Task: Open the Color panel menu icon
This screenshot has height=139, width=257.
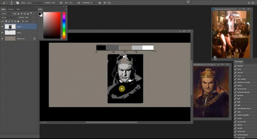Action: [66, 9]
